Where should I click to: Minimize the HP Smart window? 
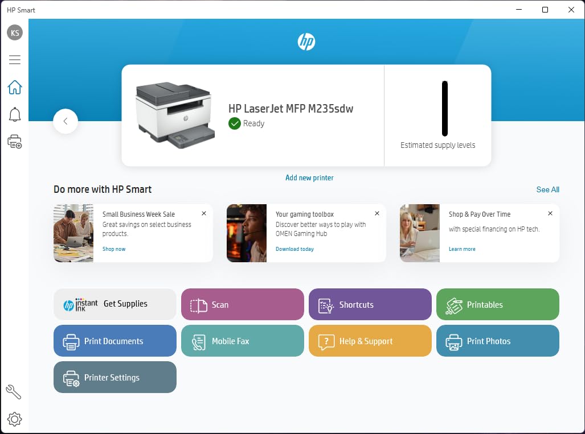[x=518, y=10]
